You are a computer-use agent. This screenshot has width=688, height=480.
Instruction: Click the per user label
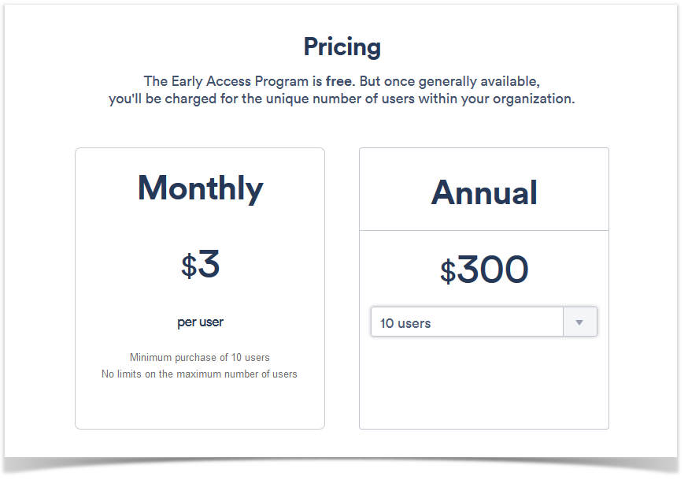[x=200, y=322]
